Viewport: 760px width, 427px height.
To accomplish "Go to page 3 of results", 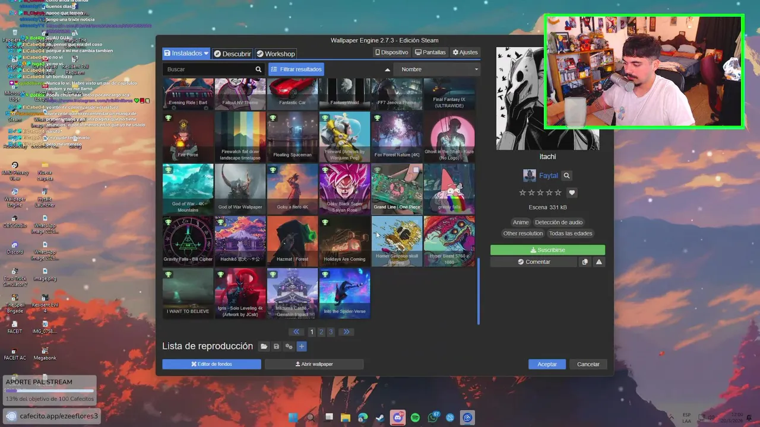I will (x=331, y=332).
